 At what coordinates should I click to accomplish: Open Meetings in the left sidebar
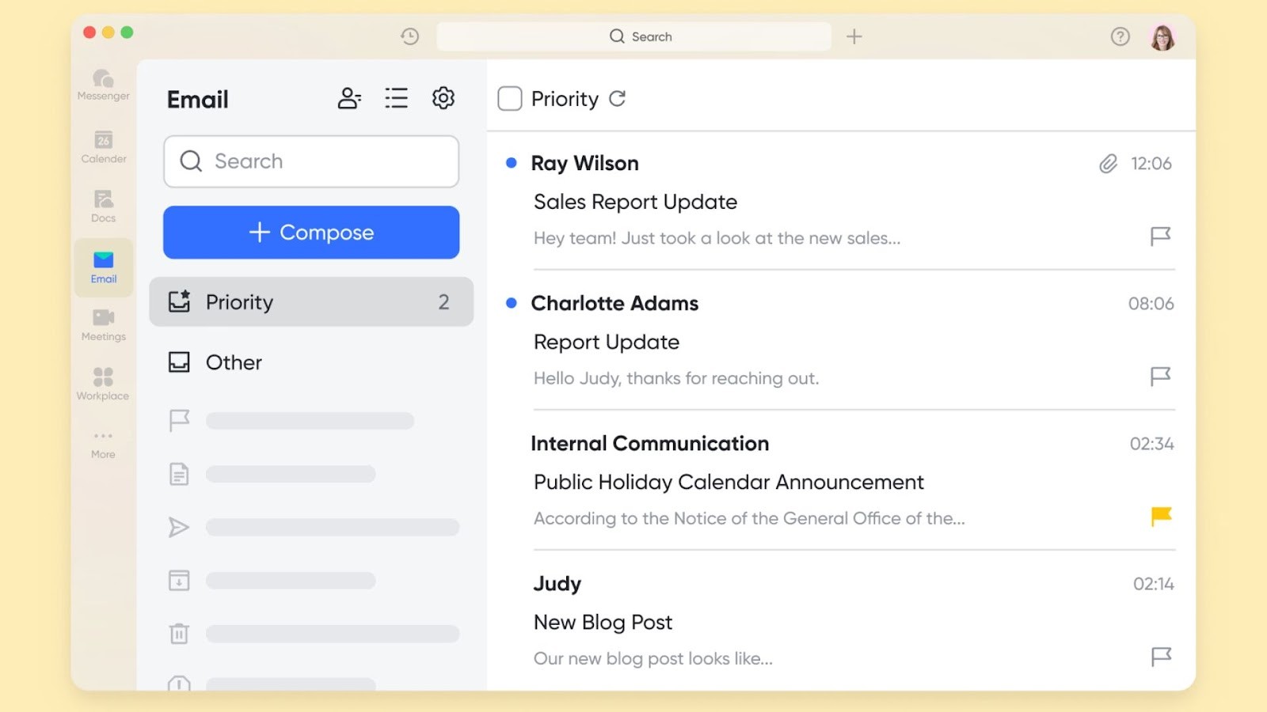(x=102, y=324)
